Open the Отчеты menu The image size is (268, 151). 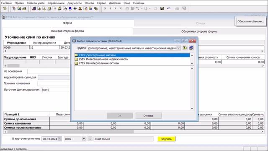click(x=89, y=3)
